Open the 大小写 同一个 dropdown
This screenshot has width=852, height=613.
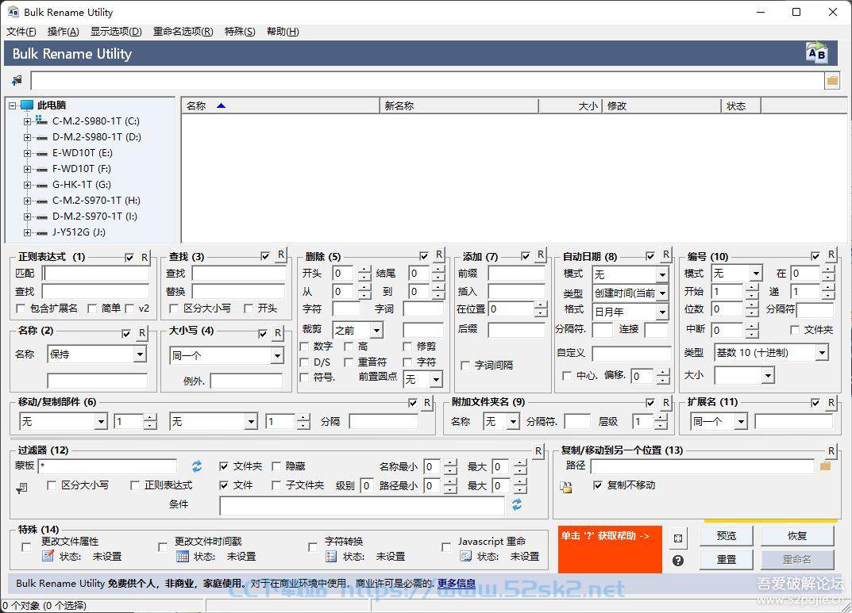(x=277, y=356)
